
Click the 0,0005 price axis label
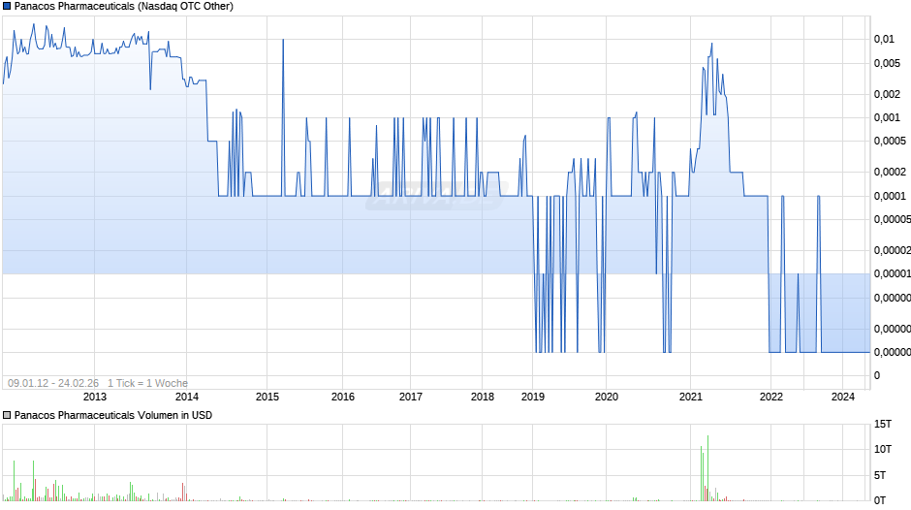tap(890, 141)
